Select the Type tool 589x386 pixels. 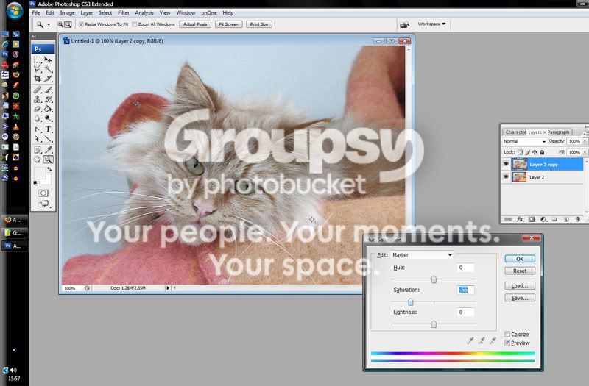point(48,129)
